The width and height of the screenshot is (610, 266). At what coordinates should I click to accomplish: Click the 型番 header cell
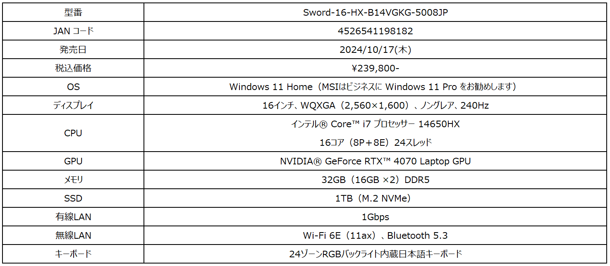(x=73, y=12)
